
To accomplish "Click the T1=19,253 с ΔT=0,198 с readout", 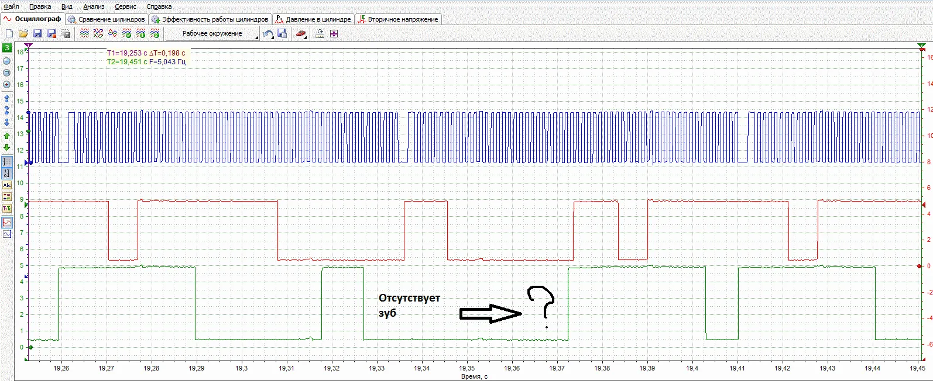I will [x=146, y=53].
